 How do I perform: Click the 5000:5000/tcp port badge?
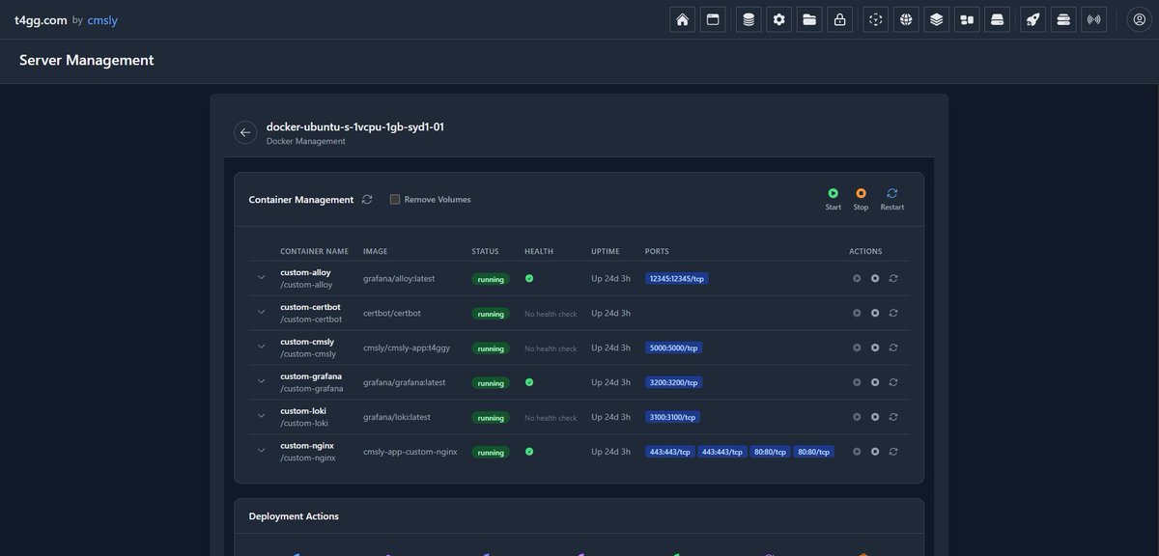673,347
